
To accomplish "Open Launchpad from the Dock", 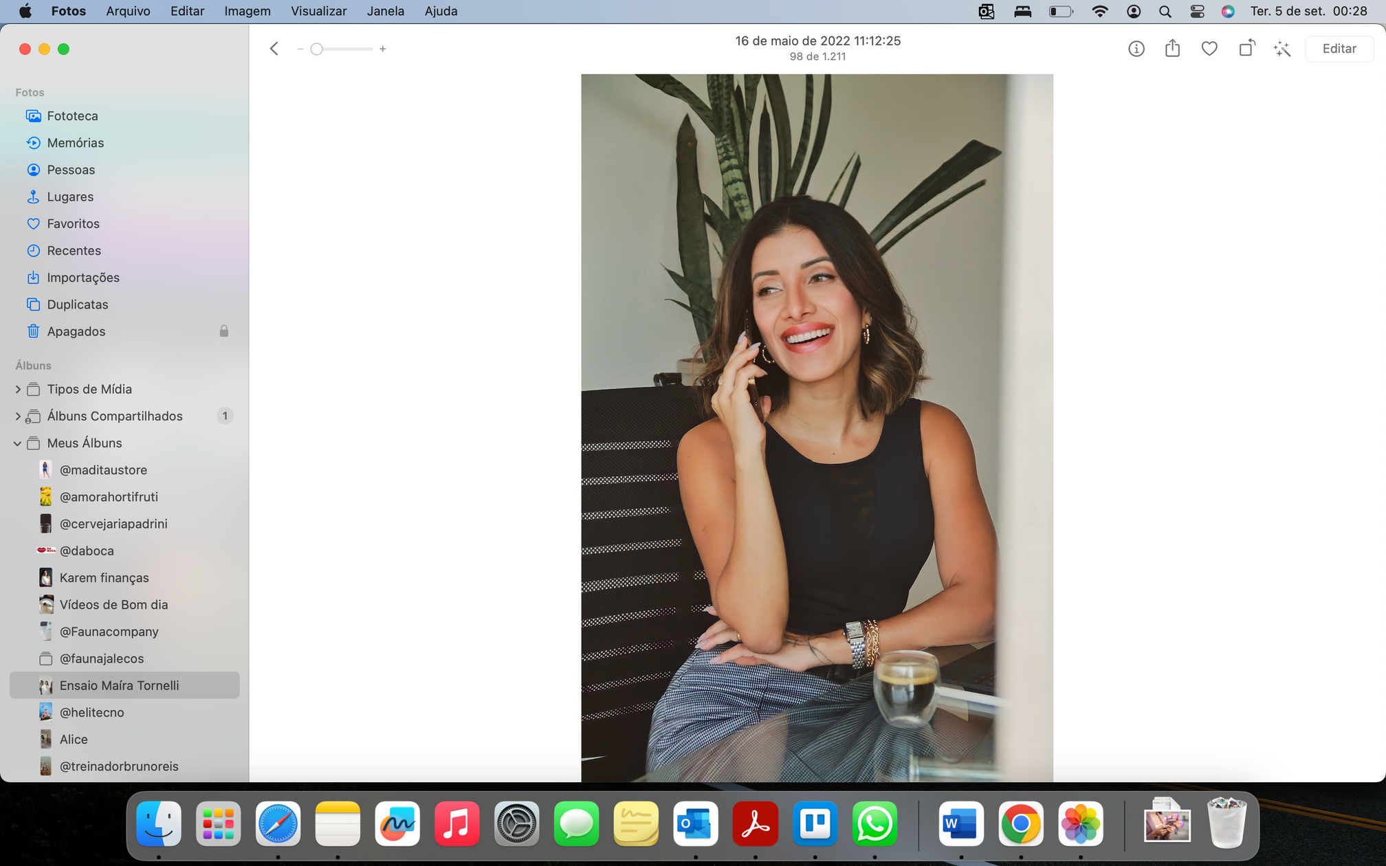I will [218, 823].
